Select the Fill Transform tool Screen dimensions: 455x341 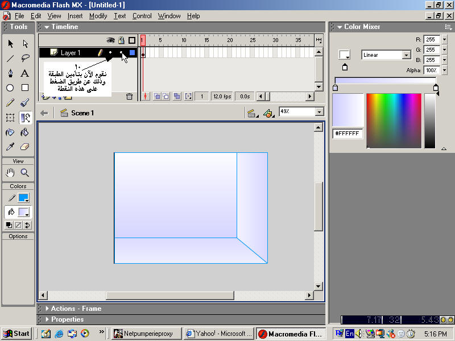(x=26, y=118)
